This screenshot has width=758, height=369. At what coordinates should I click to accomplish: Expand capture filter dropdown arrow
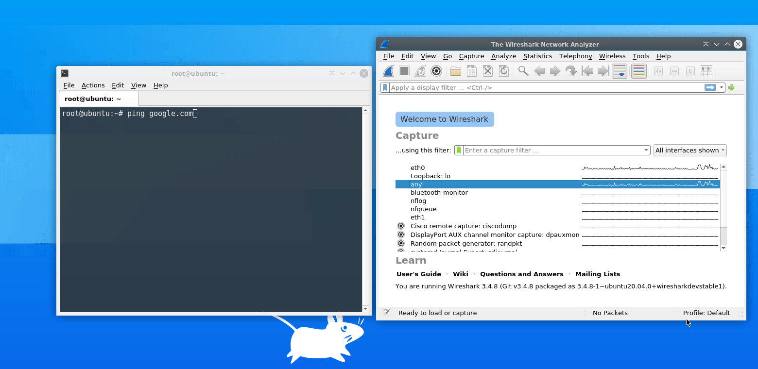click(646, 150)
